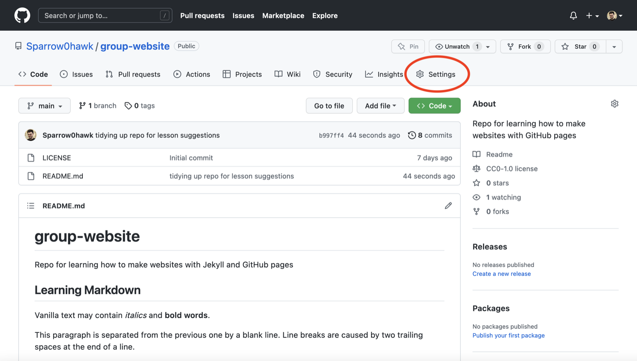Image resolution: width=637 pixels, height=361 pixels.
Task: Focus the Search or jump to field
Action: point(105,16)
